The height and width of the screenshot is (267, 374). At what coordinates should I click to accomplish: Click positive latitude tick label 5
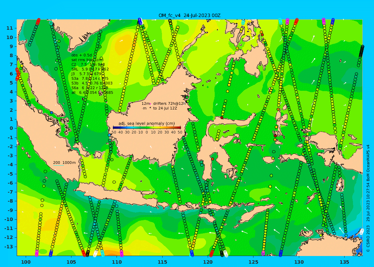pos(11,83)
